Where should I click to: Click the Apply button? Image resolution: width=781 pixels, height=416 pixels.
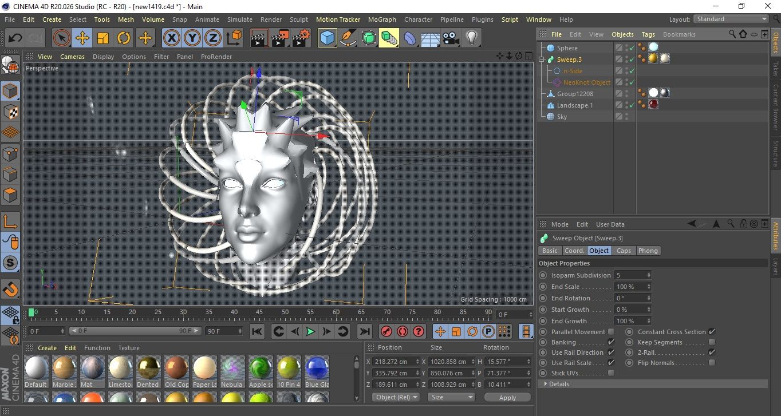click(x=507, y=397)
